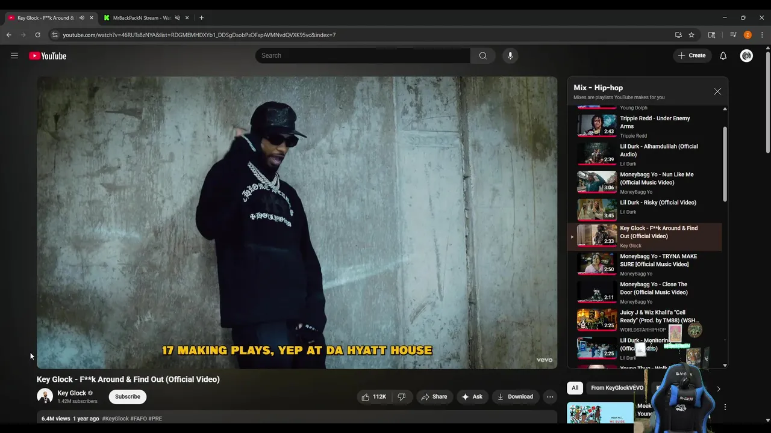
Task: Open options for Meek Mill recommended video
Action: point(725,407)
